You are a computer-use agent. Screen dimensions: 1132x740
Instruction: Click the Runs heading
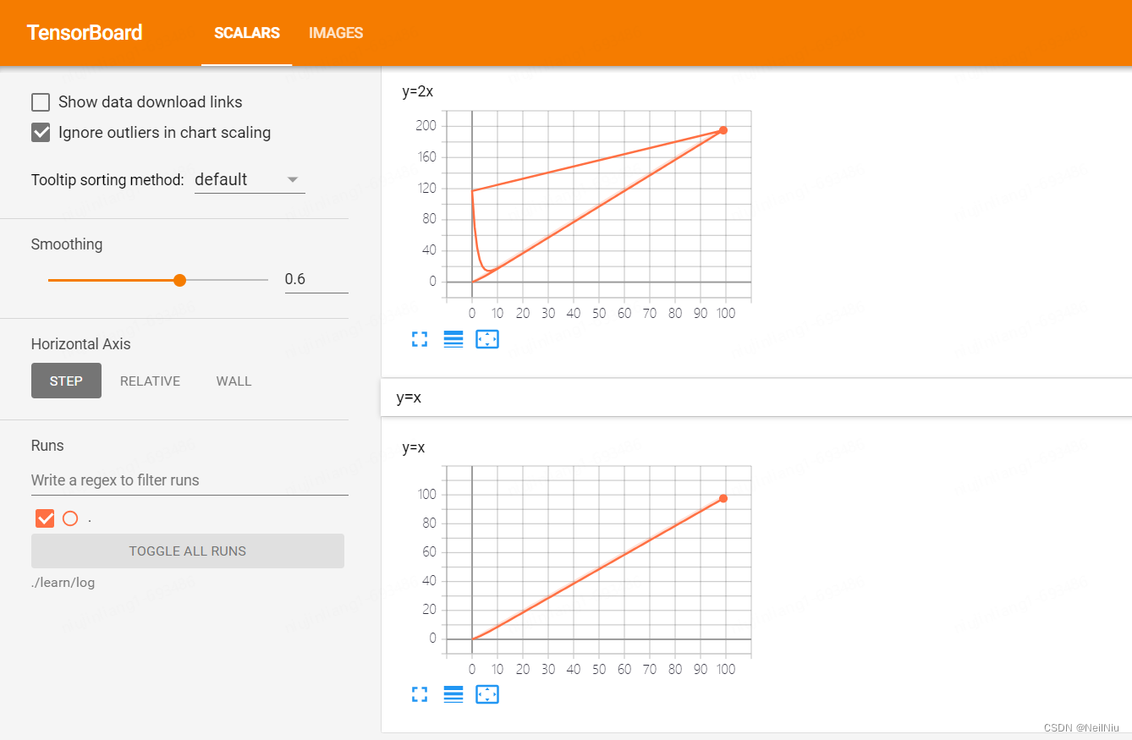[x=47, y=446]
